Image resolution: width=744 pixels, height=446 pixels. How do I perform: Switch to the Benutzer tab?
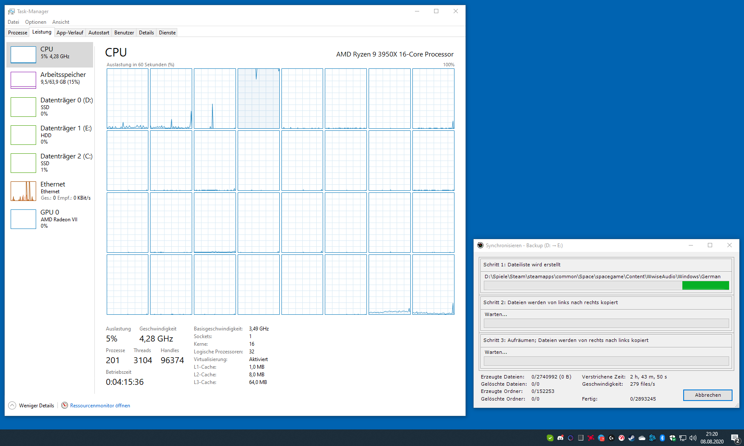pyautogui.click(x=124, y=33)
